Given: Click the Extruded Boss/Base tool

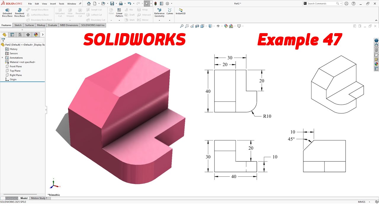Looking at the screenshot, I should point(7,12).
